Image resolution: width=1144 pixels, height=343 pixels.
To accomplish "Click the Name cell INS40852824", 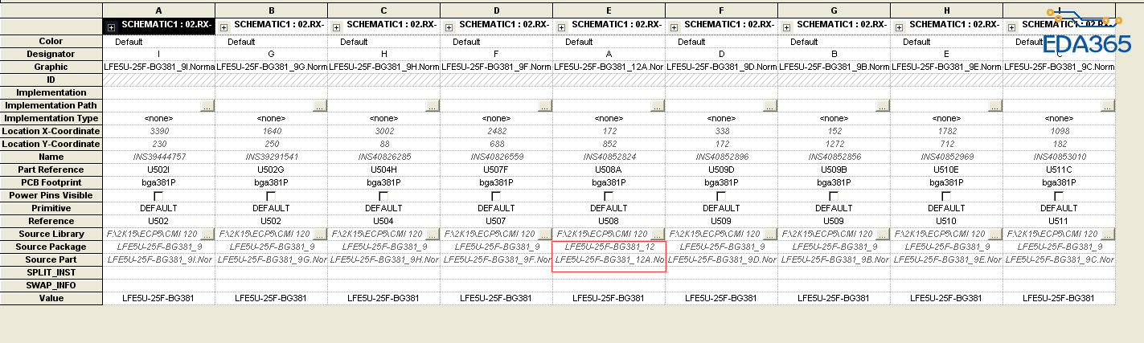I will [x=609, y=157].
